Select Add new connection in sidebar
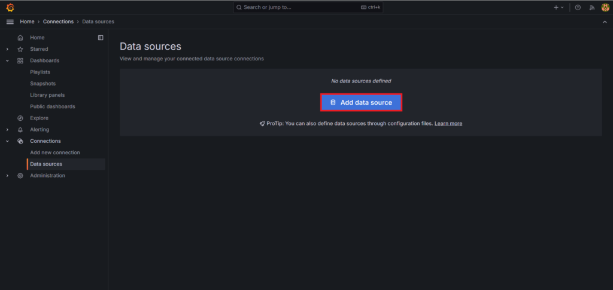This screenshot has width=613, height=290. pyautogui.click(x=54, y=152)
